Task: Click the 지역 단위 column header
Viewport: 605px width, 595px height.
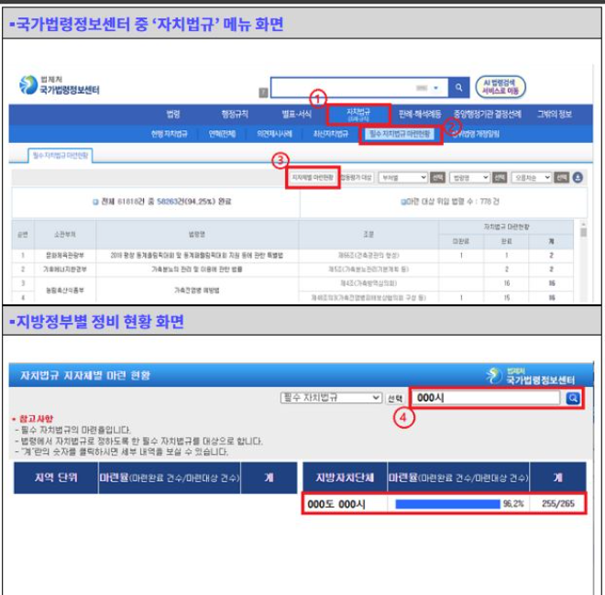Action: click(x=56, y=478)
